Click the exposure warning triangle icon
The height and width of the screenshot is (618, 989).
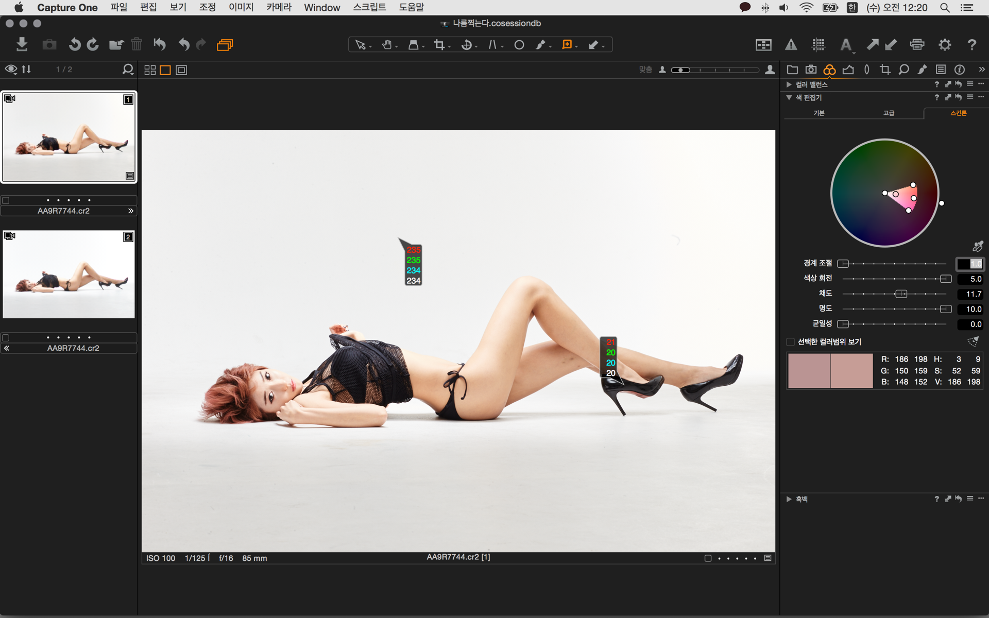791,45
